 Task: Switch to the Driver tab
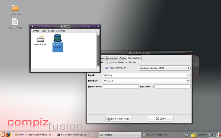click(x=123, y=58)
